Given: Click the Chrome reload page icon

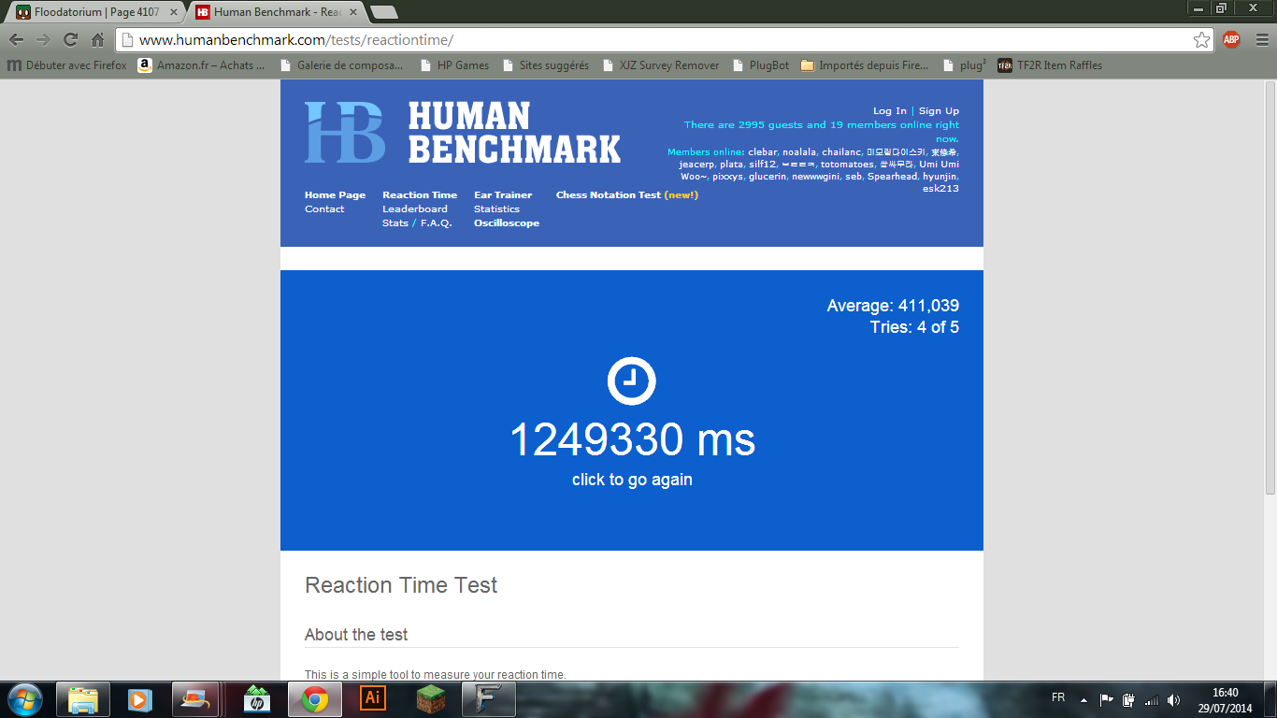Looking at the screenshot, I should [x=70, y=39].
